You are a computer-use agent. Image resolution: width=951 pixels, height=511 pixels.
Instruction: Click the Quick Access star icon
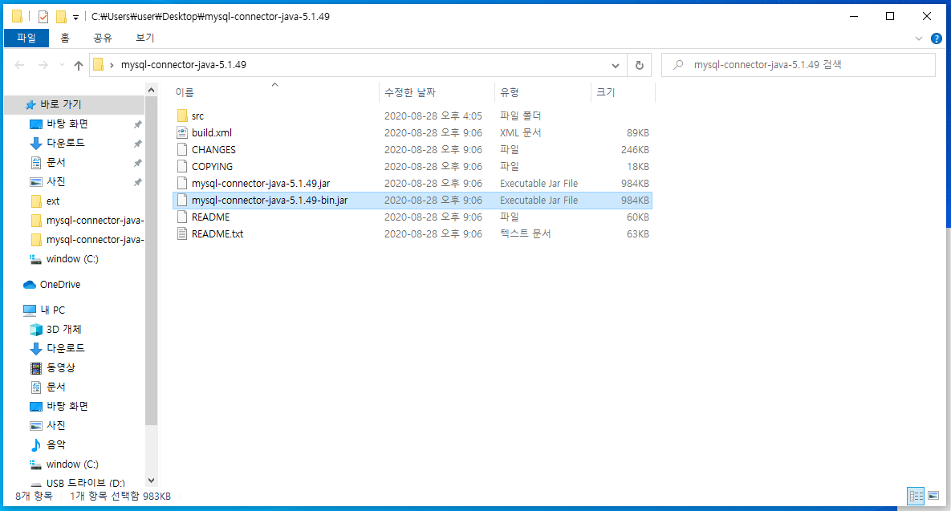(x=30, y=105)
